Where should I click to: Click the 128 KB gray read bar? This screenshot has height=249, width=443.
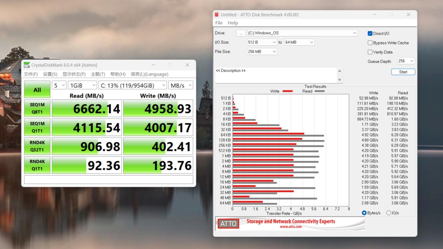(278, 141)
